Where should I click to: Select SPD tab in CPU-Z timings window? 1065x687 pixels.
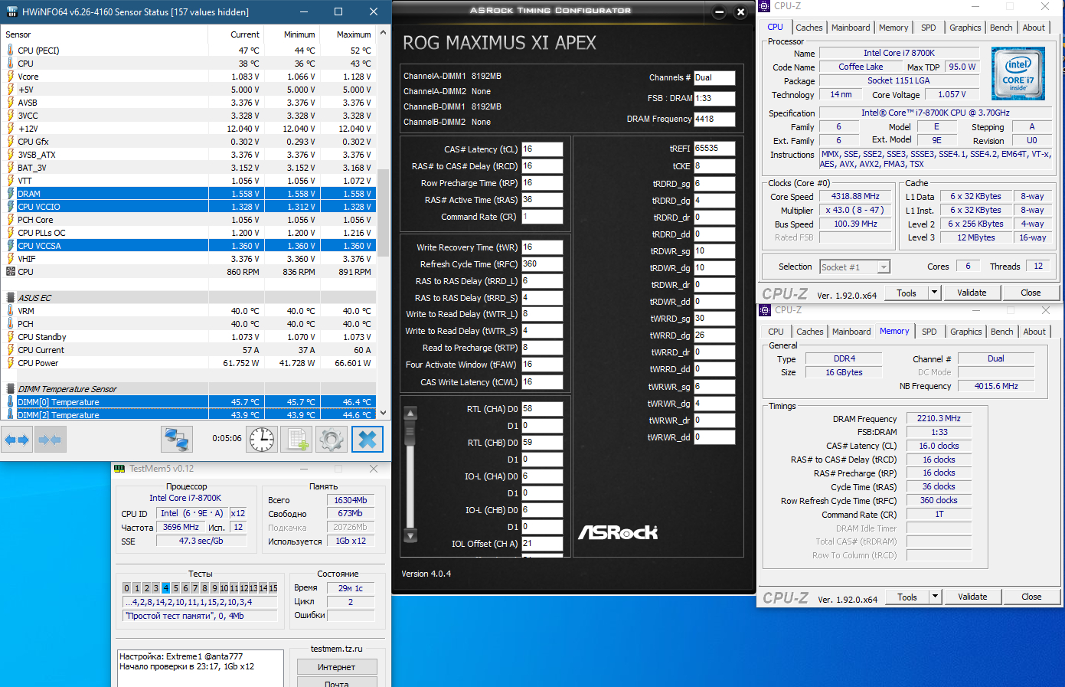coord(929,332)
